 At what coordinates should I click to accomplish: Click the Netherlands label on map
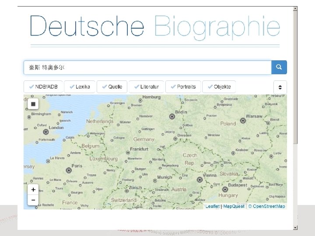coord(100,121)
